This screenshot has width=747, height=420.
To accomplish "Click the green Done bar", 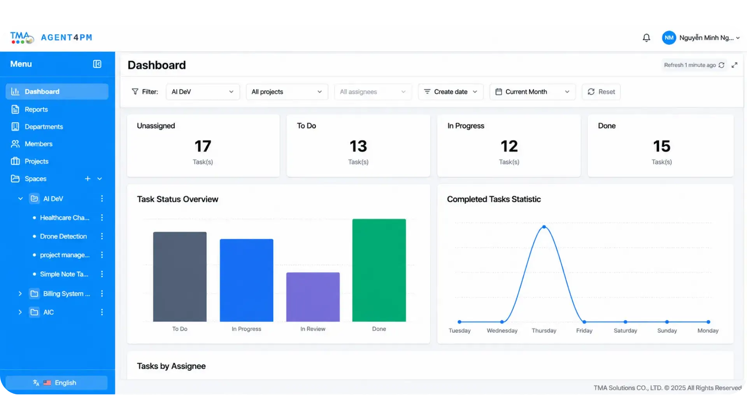I will tap(379, 270).
